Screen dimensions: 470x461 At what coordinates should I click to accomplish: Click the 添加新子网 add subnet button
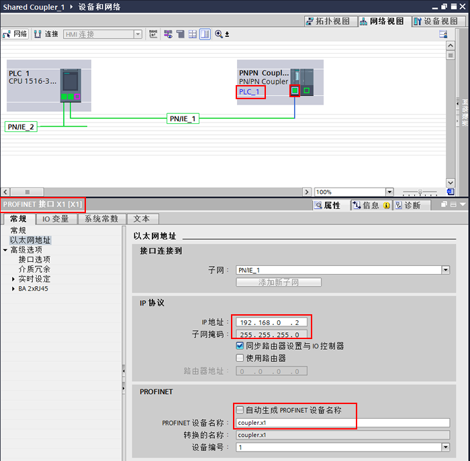(x=279, y=282)
